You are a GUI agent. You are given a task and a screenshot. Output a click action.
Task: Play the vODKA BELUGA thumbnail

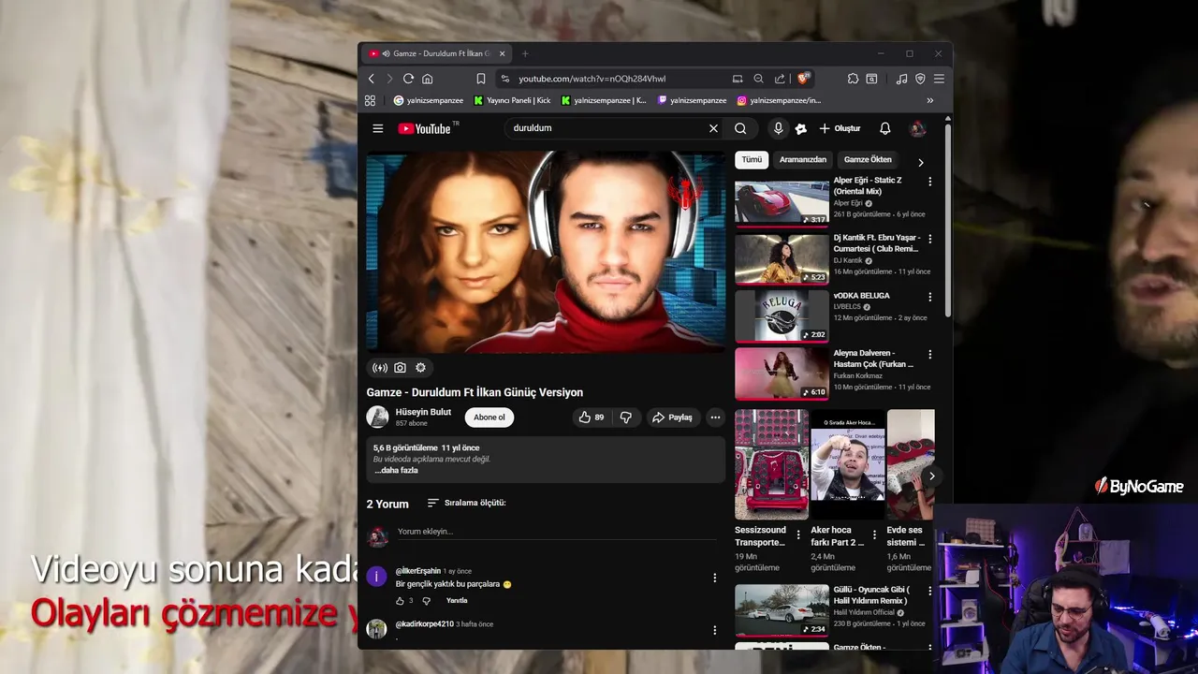(x=782, y=316)
